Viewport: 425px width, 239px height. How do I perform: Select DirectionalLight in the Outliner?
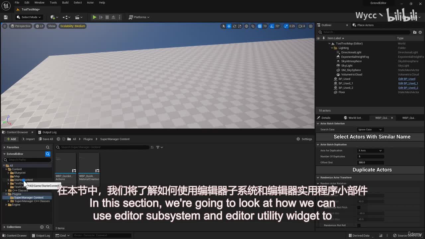coord(351,52)
